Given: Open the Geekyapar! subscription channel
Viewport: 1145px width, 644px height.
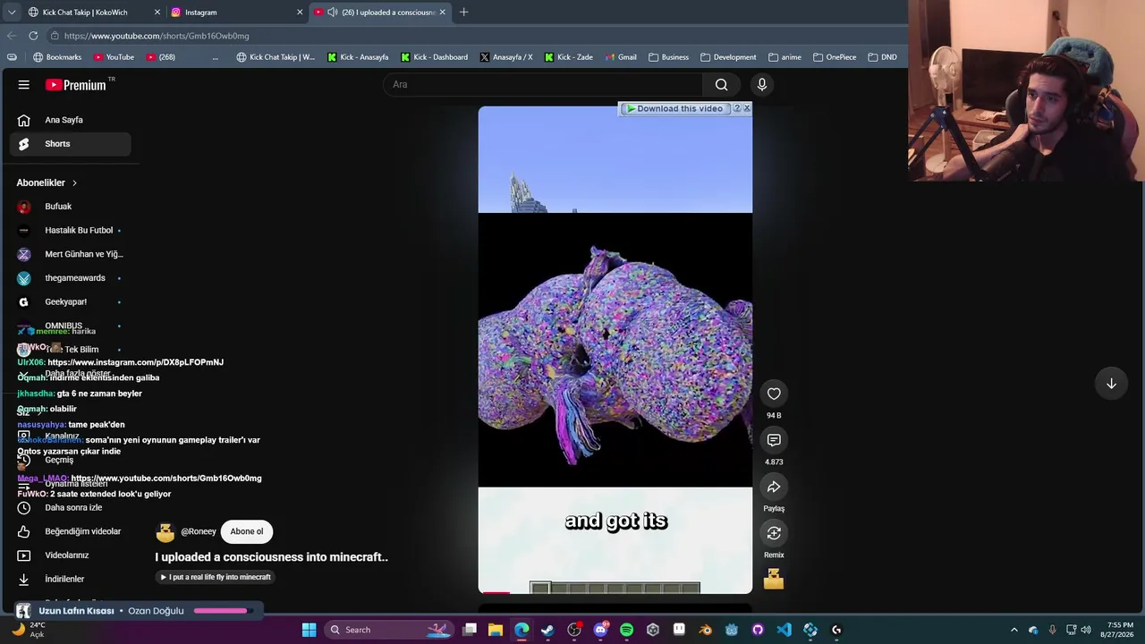Looking at the screenshot, I should point(71,302).
